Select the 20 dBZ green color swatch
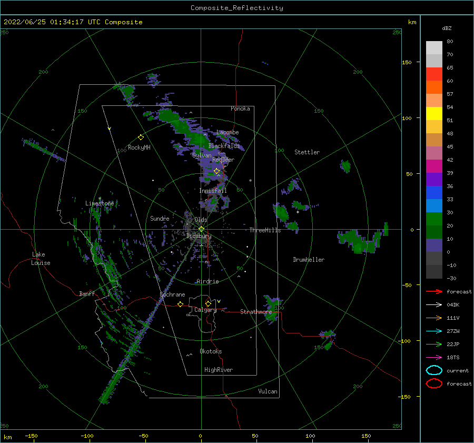The width and height of the screenshot is (474, 443). tap(434, 219)
